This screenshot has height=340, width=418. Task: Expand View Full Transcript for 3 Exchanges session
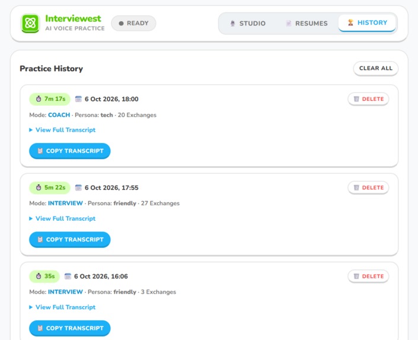(62, 307)
